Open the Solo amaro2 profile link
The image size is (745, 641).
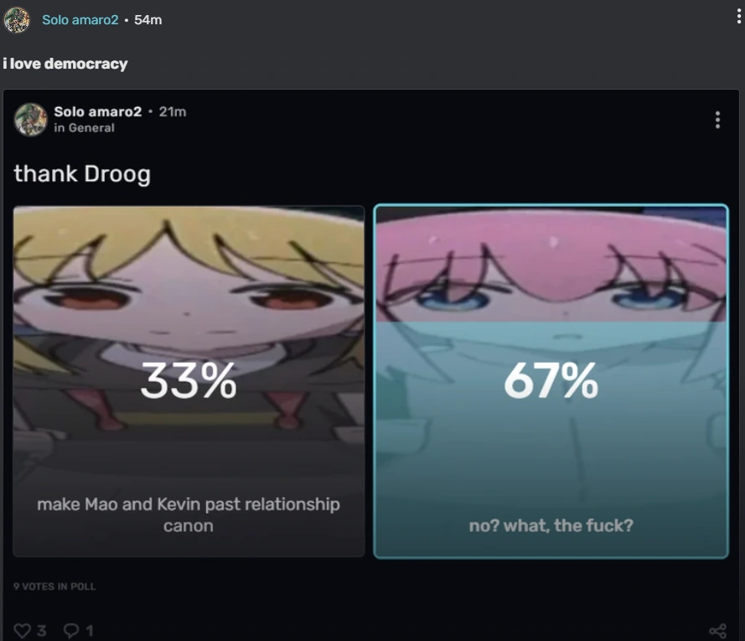pos(80,20)
